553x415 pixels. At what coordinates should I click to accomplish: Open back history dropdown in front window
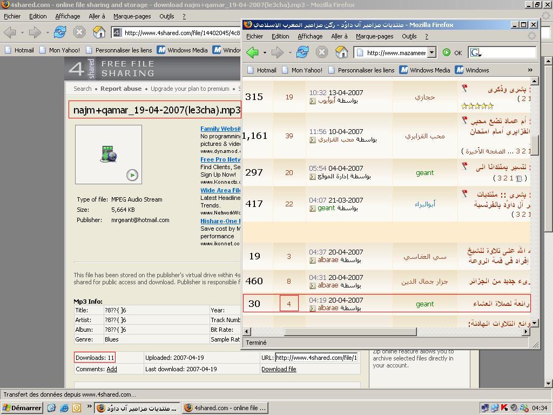(x=265, y=53)
